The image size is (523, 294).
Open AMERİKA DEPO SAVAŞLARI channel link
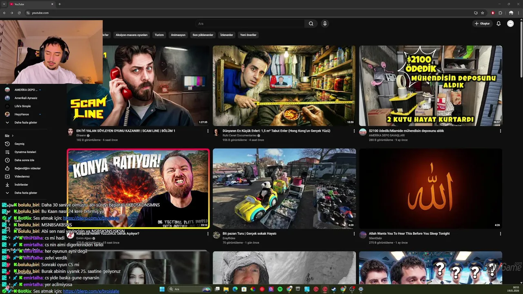387,136
